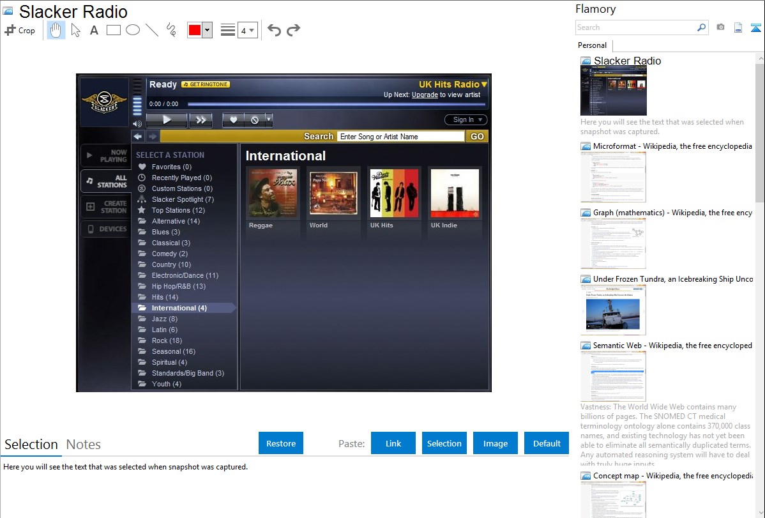The height and width of the screenshot is (518, 765).
Task: Select the Crop tool
Action: tap(20, 30)
